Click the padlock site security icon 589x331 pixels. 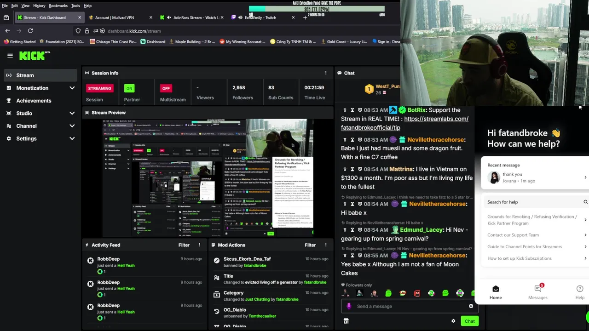click(x=87, y=31)
